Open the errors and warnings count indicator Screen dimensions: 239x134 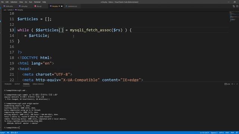click(14, 133)
